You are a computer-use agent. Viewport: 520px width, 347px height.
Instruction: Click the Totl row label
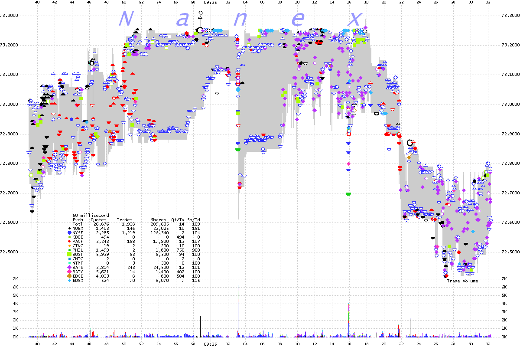coord(77,224)
